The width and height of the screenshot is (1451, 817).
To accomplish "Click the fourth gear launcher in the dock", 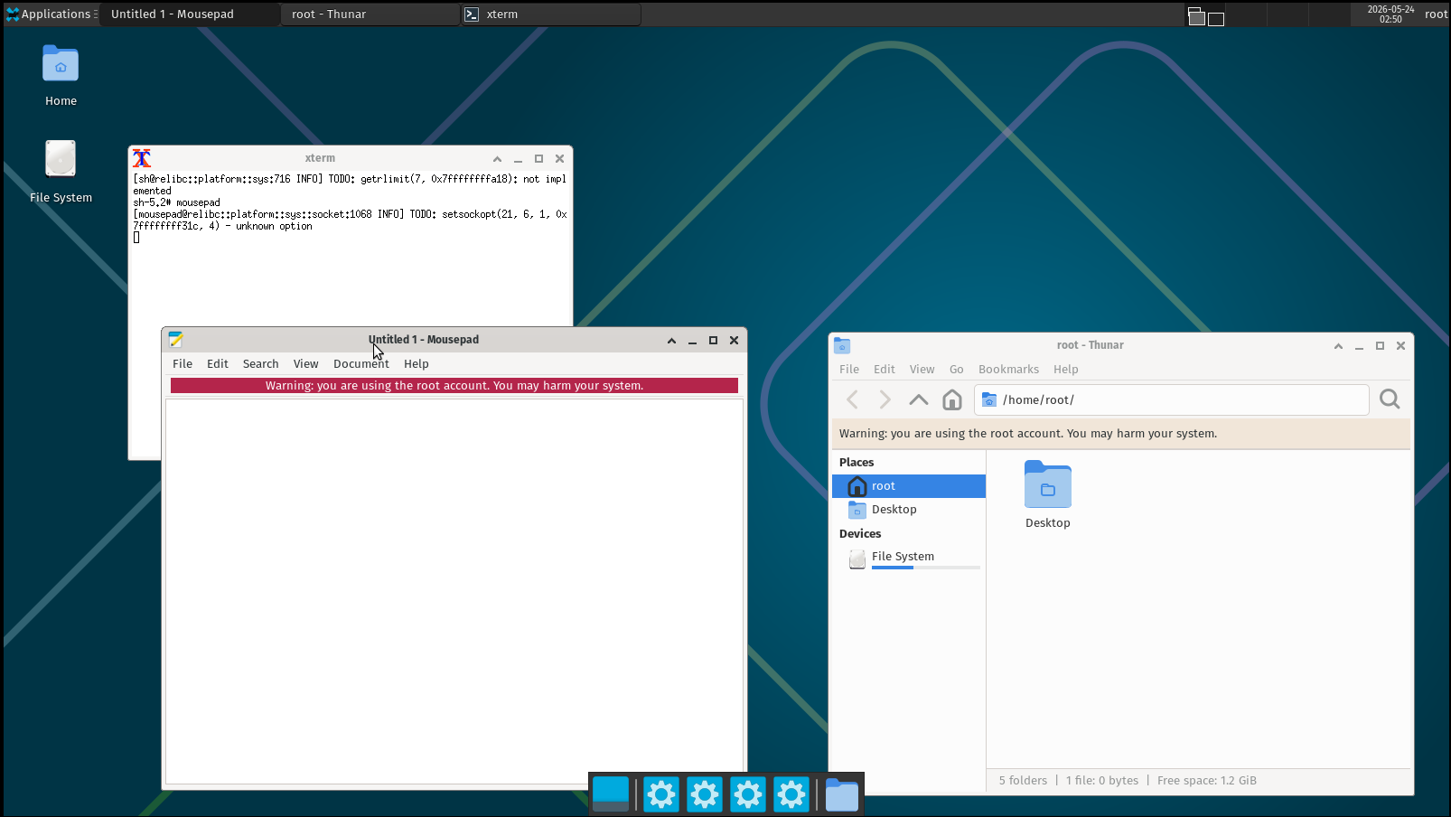I will [791, 794].
